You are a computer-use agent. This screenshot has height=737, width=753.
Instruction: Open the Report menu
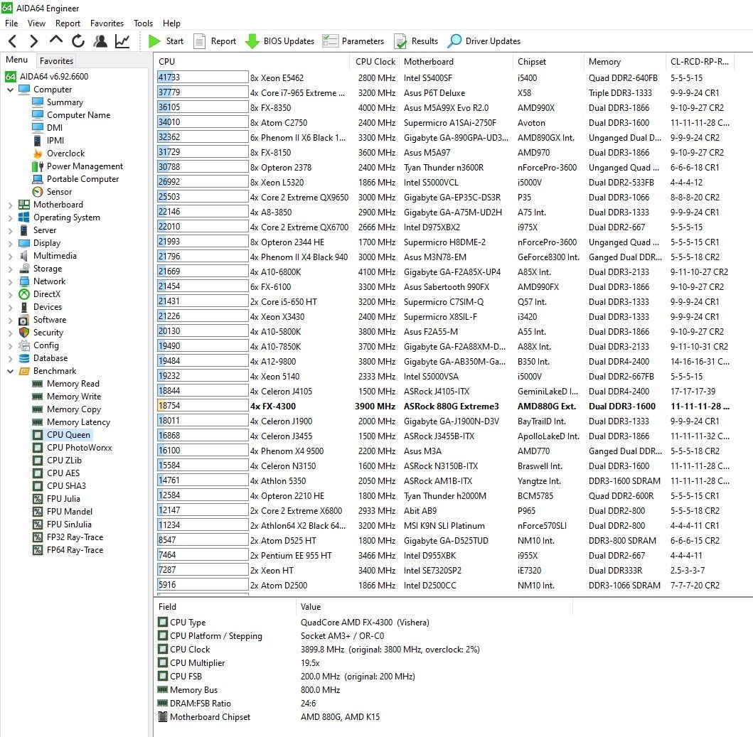pyautogui.click(x=68, y=23)
